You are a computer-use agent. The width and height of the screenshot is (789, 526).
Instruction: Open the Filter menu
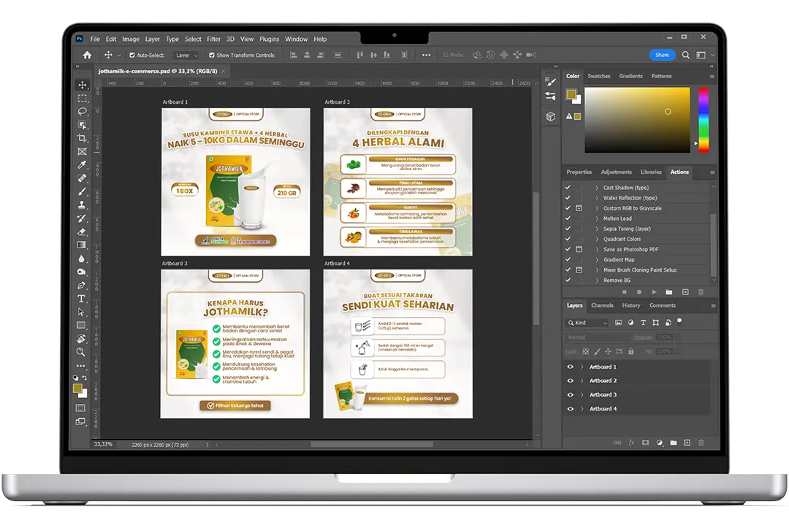[x=213, y=39]
